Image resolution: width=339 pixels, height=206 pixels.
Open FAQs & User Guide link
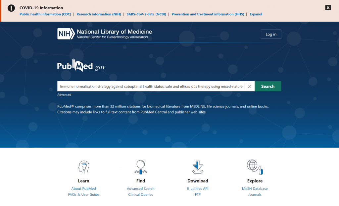[83, 194]
